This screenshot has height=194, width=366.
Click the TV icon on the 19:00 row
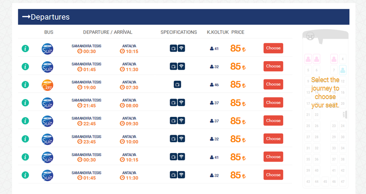[x=177, y=84]
